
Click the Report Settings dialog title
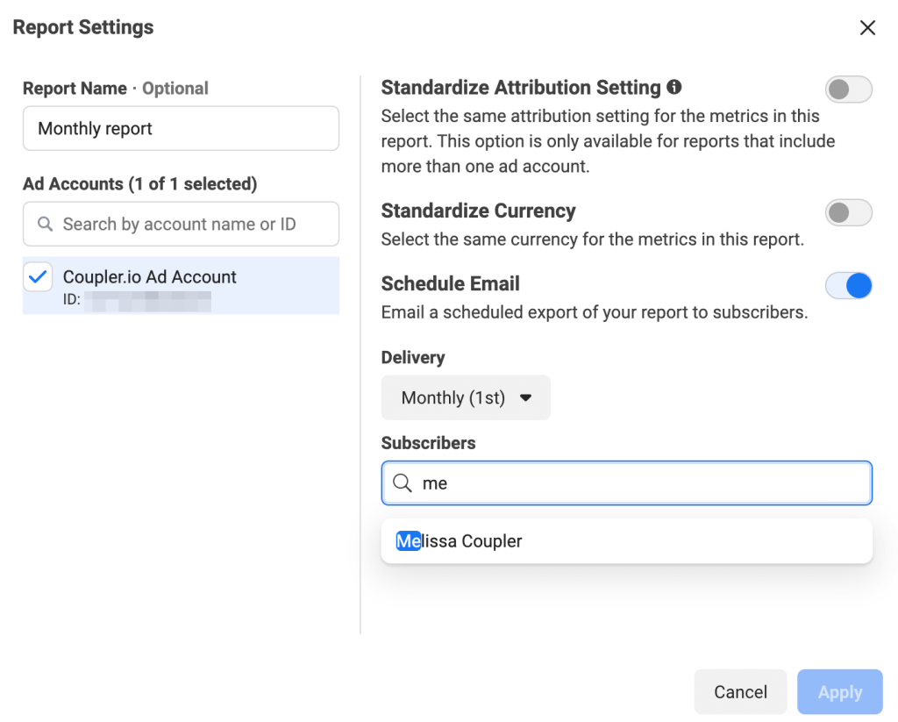tap(82, 27)
